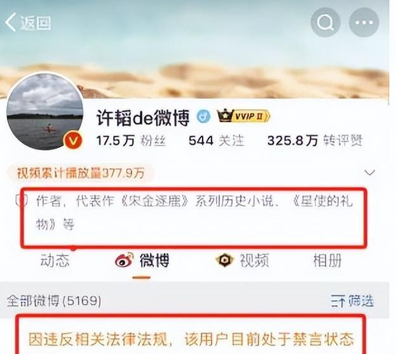Open the 17.5万 粉丝 followers list
Screen dimensions: 396x354
pyautogui.click(x=131, y=140)
